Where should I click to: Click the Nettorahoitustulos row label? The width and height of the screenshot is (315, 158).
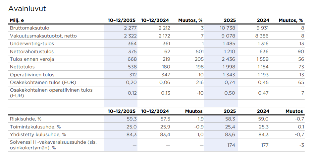pyautogui.click(x=32, y=51)
